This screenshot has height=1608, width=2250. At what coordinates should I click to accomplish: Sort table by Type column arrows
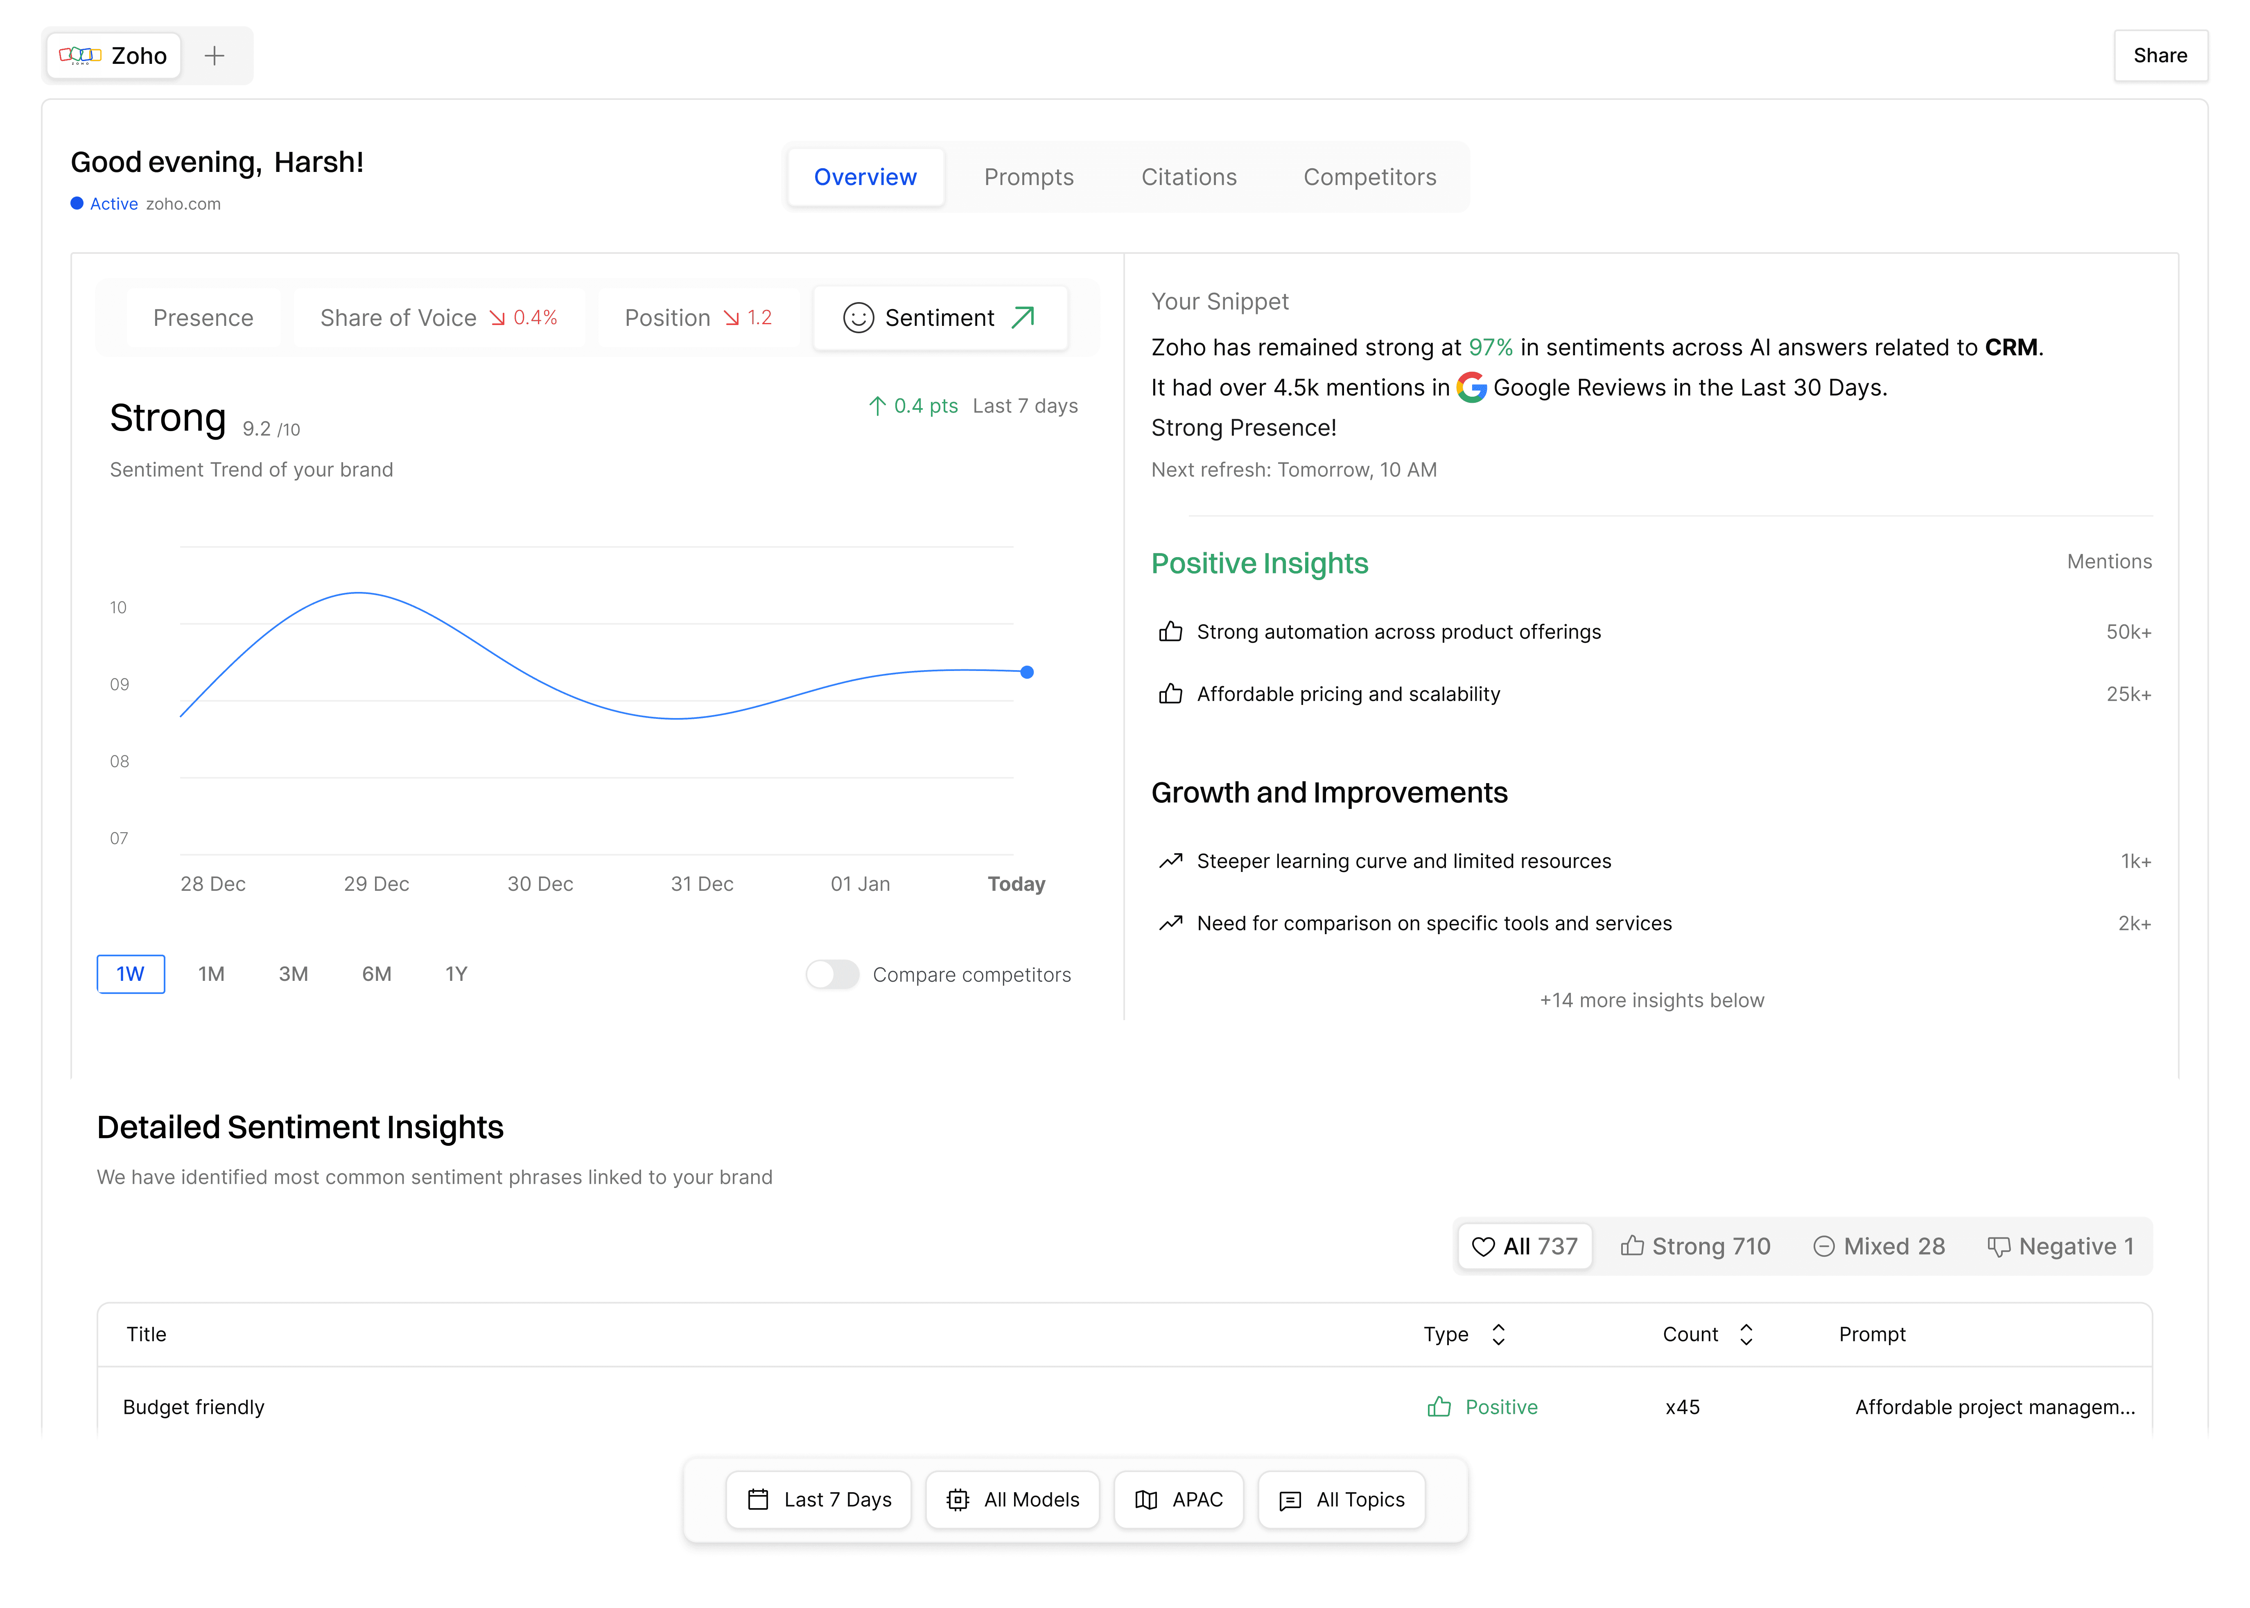(1498, 1335)
